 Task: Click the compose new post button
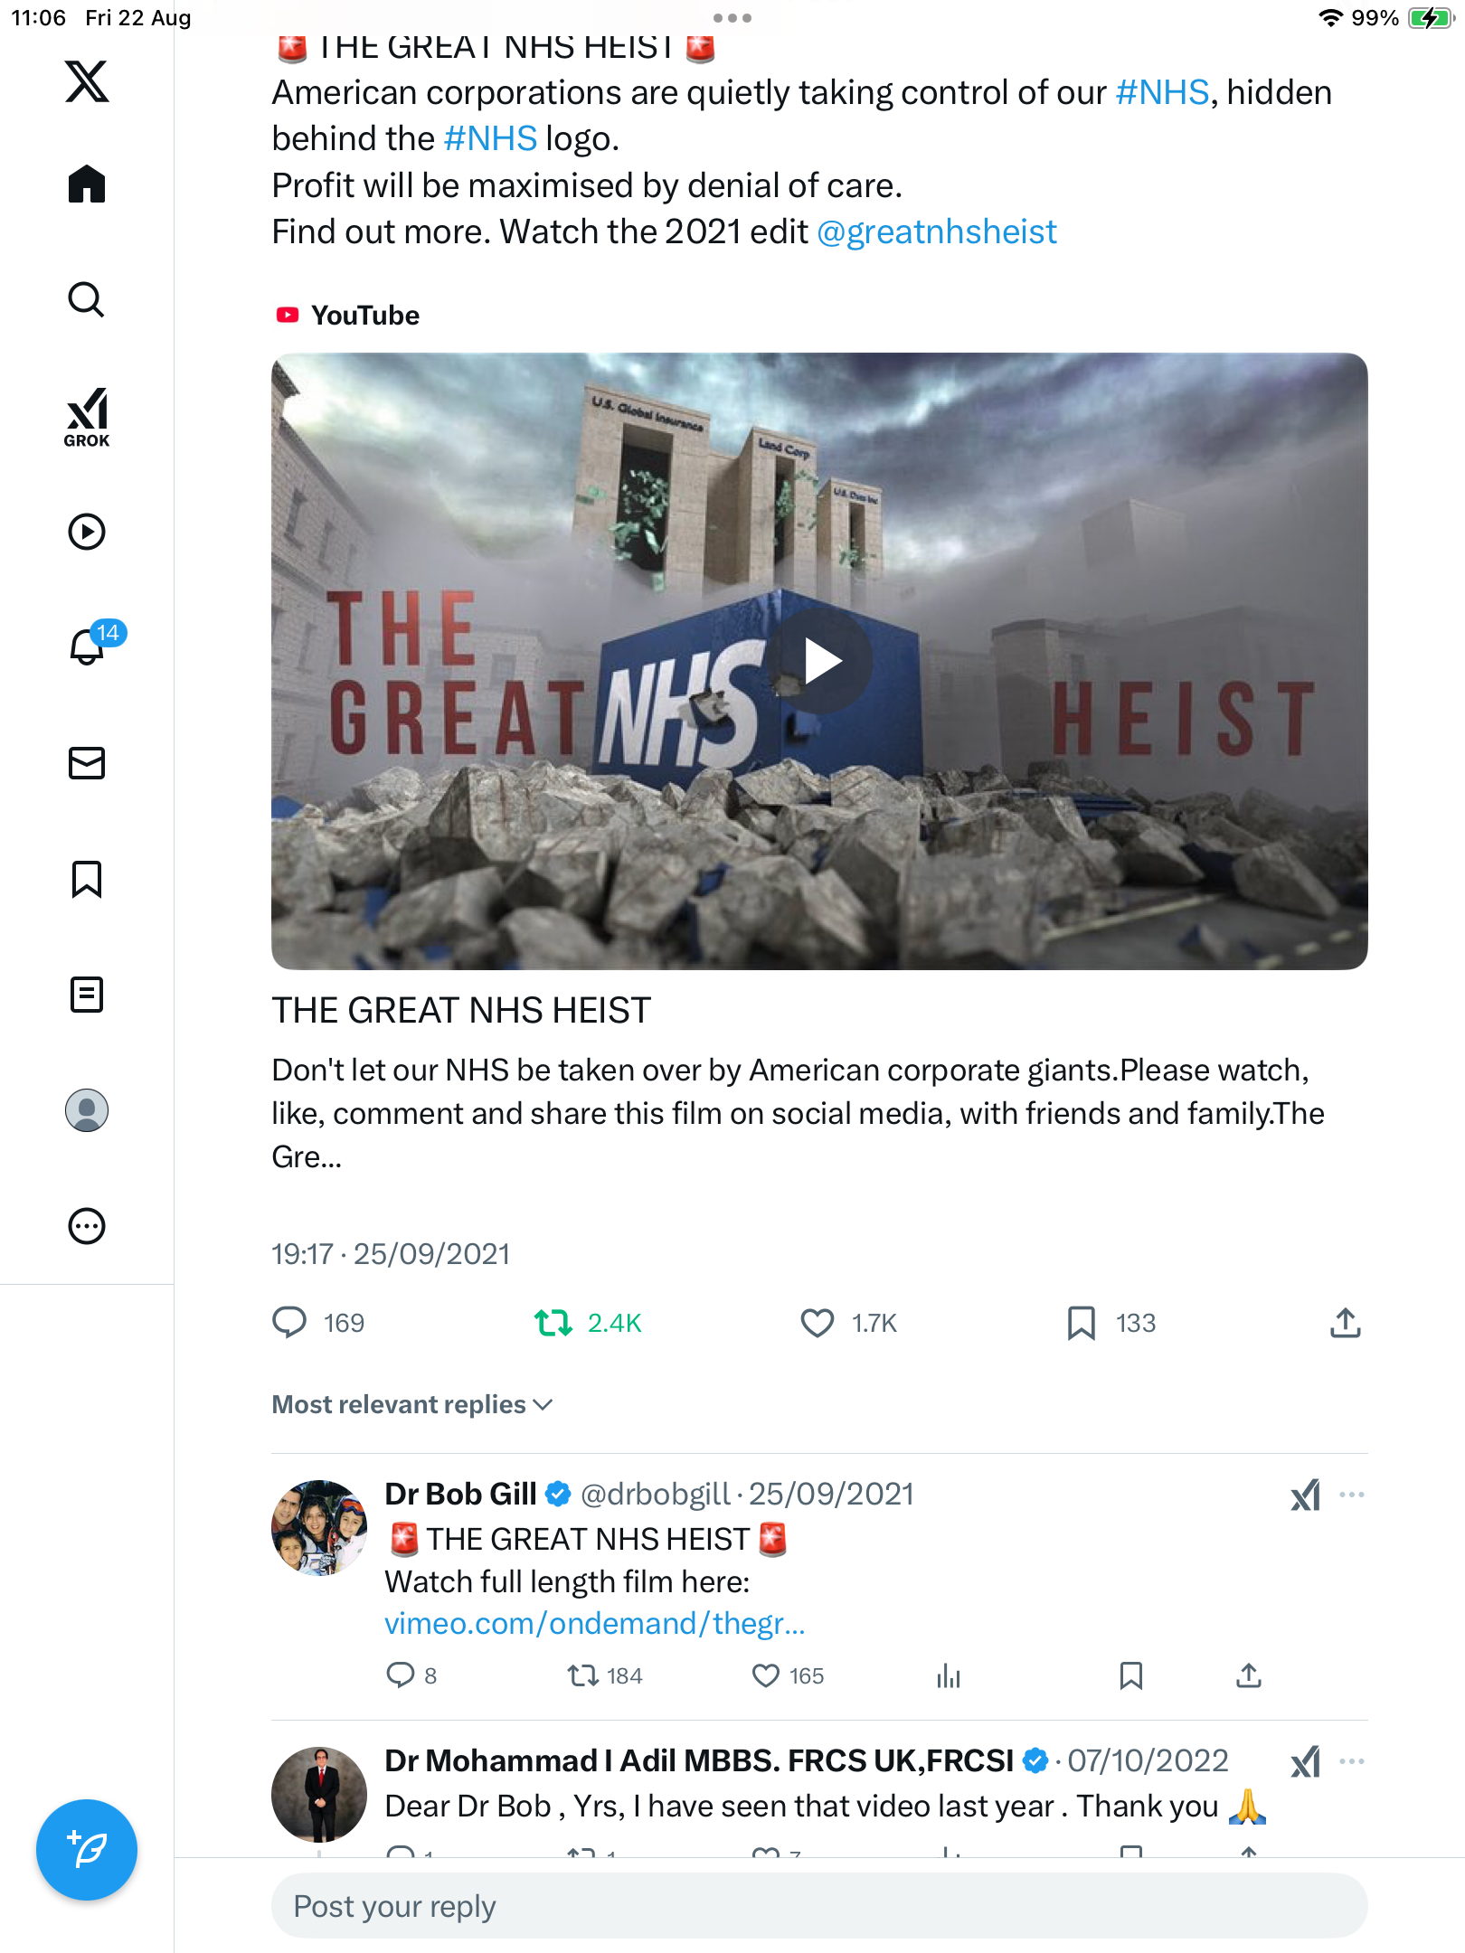coord(87,1850)
